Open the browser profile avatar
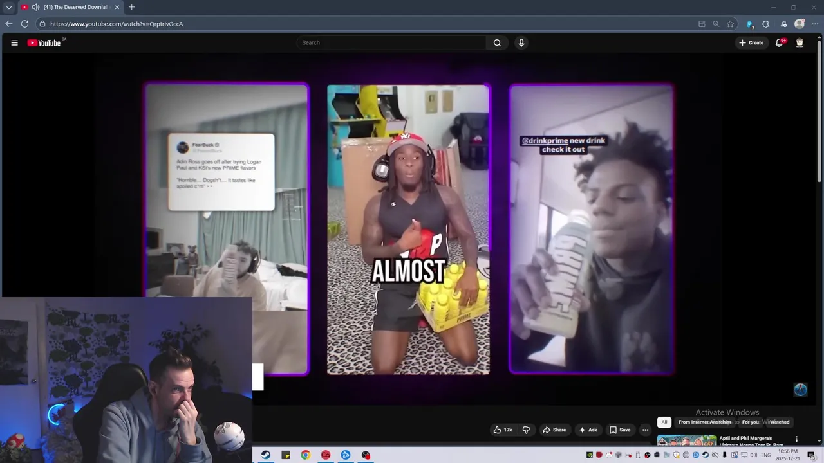This screenshot has width=824, height=463. (800, 24)
